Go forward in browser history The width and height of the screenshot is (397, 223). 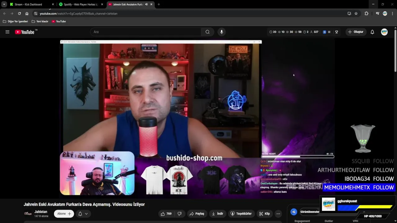click(x=12, y=14)
